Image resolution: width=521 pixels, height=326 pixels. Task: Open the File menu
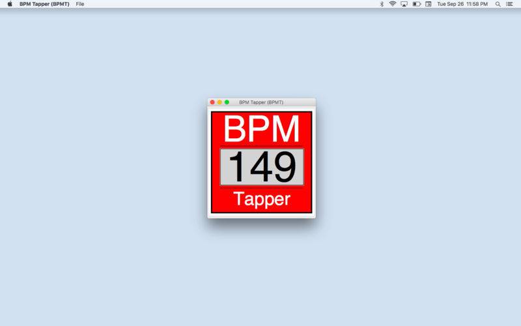point(80,4)
